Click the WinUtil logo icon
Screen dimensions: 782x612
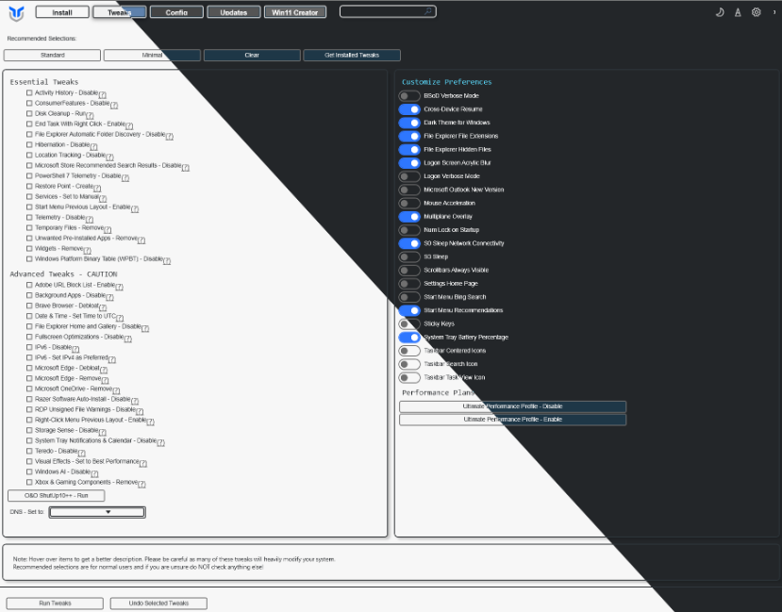16,13
